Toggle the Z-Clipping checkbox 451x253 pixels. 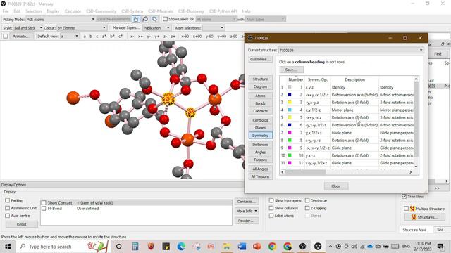[x=307, y=208]
